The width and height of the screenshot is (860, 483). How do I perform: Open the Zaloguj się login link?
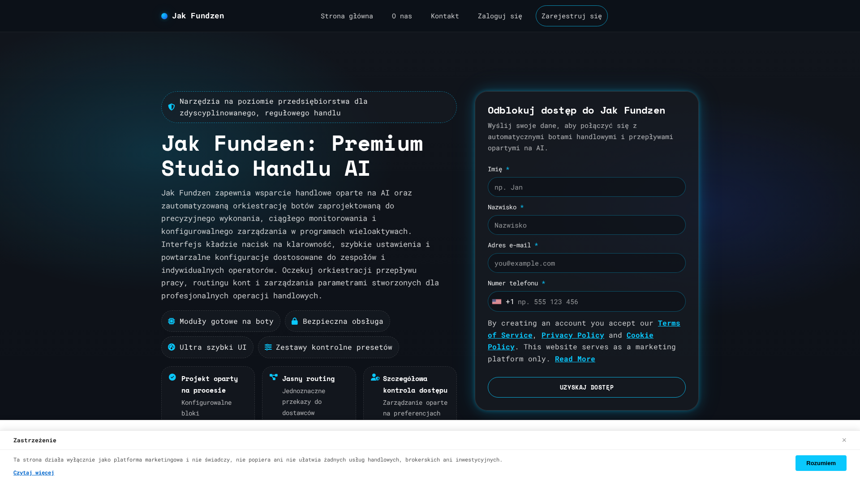[500, 16]
